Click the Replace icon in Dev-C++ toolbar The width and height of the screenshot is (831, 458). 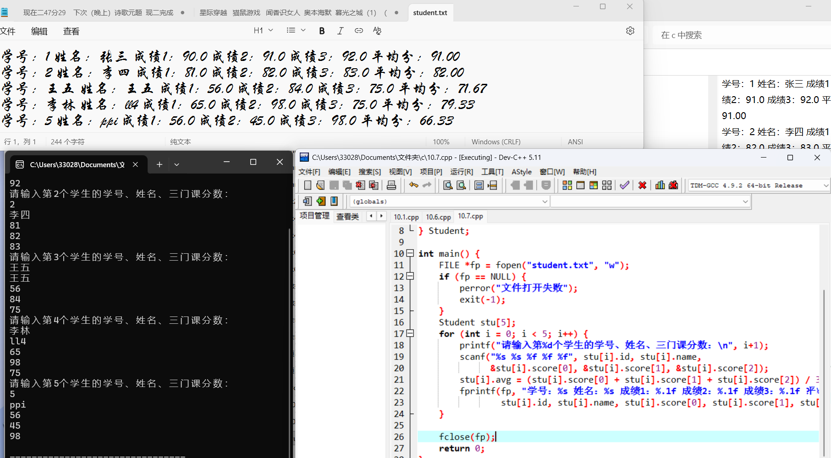461,185
